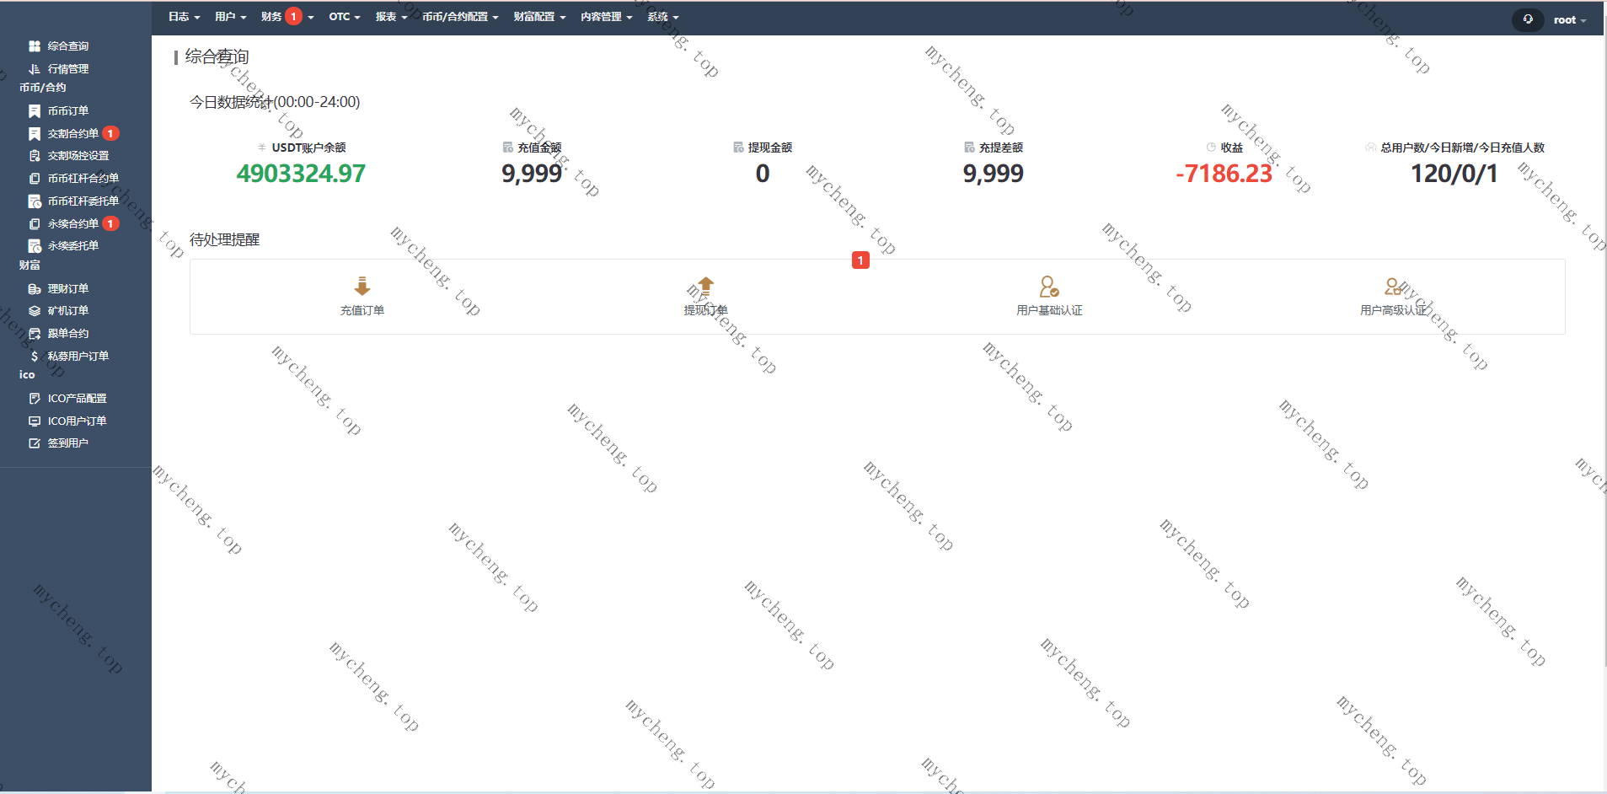Expand the 内容管理 dropdown menu
Screen dimensions: 1607x794
coord(606,17)
